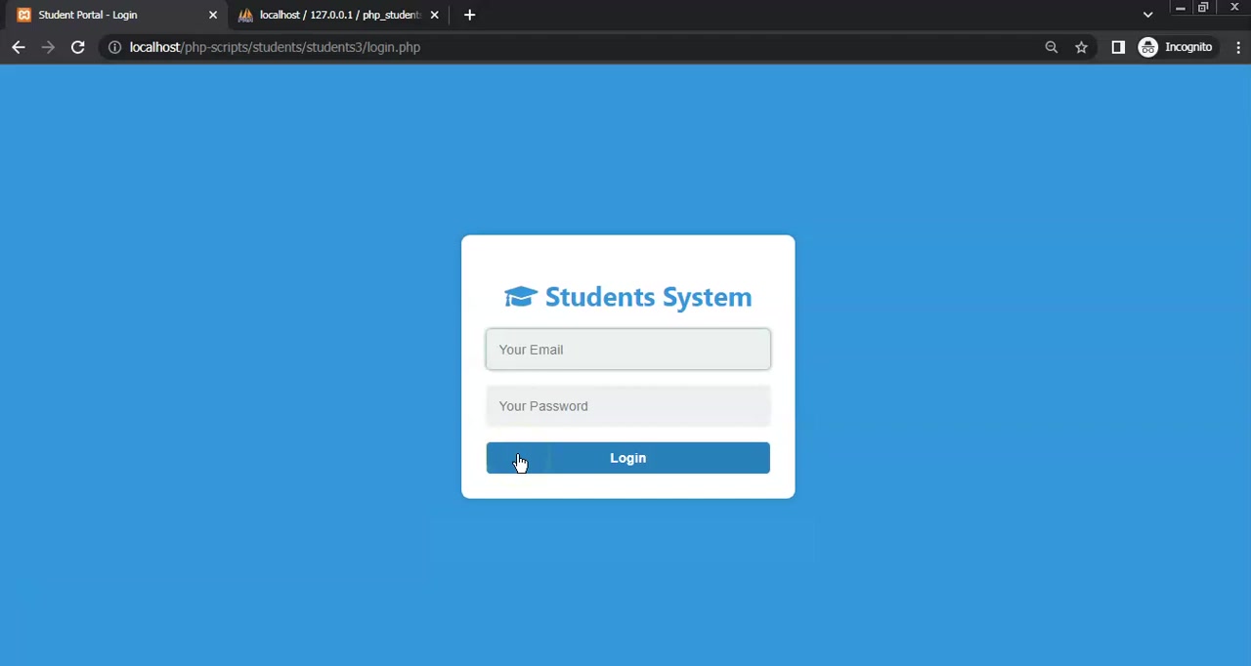Open the browser side panel icon
Viewport: 1251px width, 666px height.
[1118, 47]
